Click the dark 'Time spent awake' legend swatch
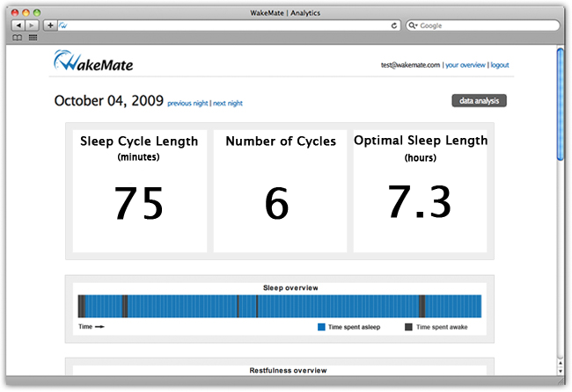The image size is (572, 392). coord(408,327)
